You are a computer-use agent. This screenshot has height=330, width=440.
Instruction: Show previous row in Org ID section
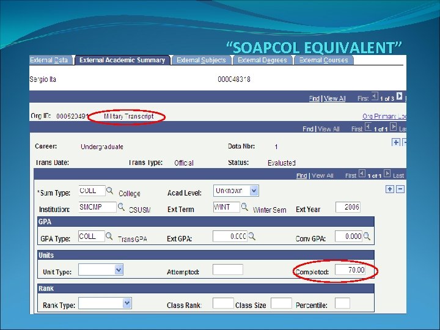368,127
